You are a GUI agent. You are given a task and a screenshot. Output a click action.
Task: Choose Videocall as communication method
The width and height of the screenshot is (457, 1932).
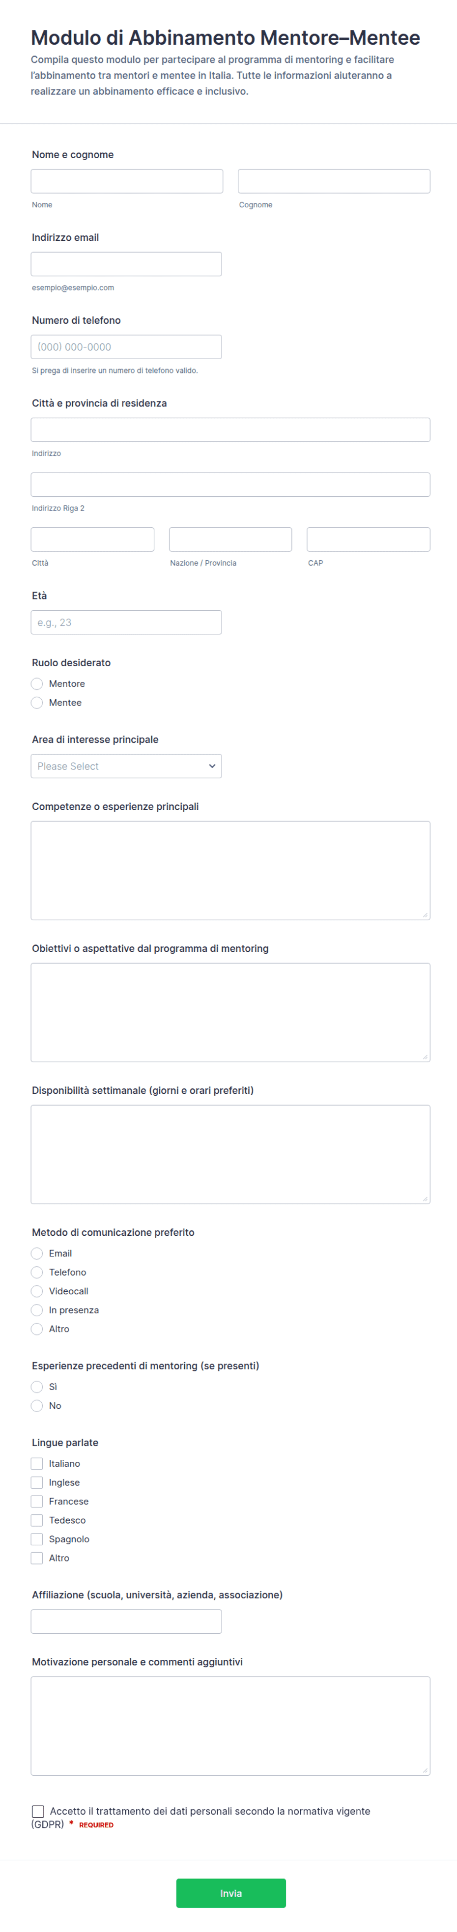[37, 1291]
